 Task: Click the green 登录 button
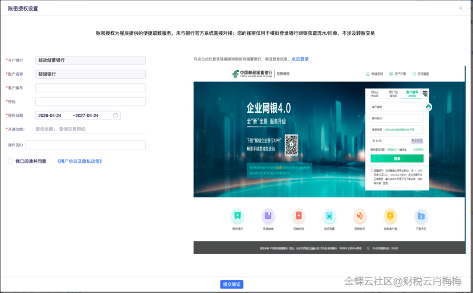tap(397, 158)
